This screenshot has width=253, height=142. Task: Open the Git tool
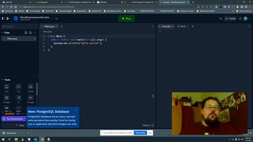click(19, 99)
